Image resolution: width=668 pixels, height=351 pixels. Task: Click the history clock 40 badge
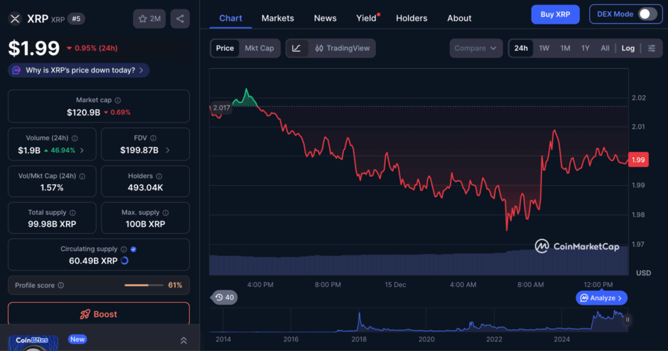coord(224,298)
